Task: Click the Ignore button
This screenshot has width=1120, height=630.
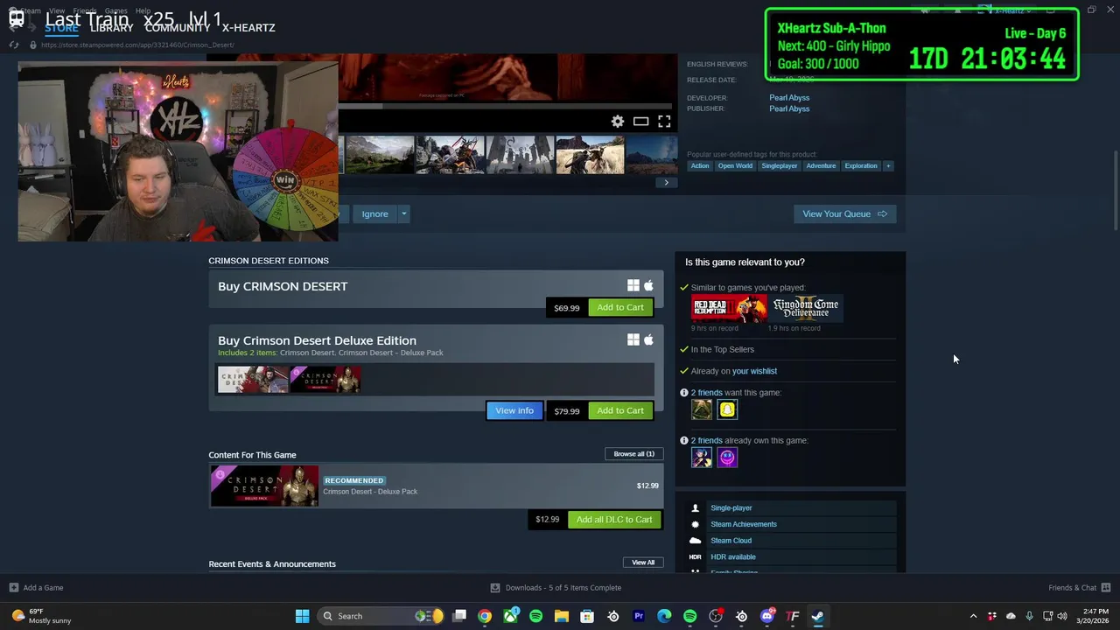Action: [x=375, y=213]
